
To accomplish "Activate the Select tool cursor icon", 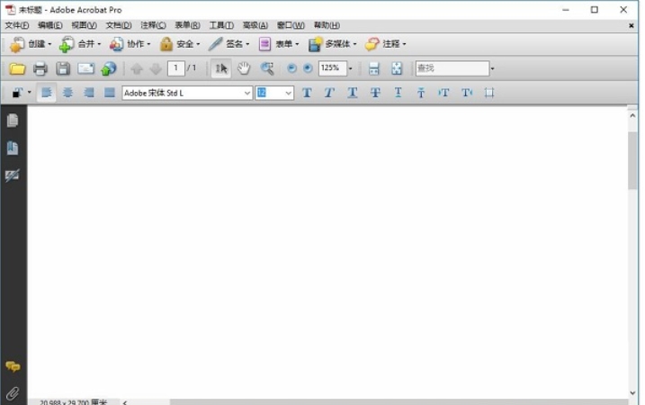I will (221, 68).
